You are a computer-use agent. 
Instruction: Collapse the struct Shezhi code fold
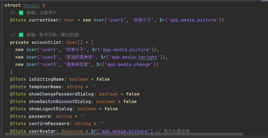click(2, 6)
